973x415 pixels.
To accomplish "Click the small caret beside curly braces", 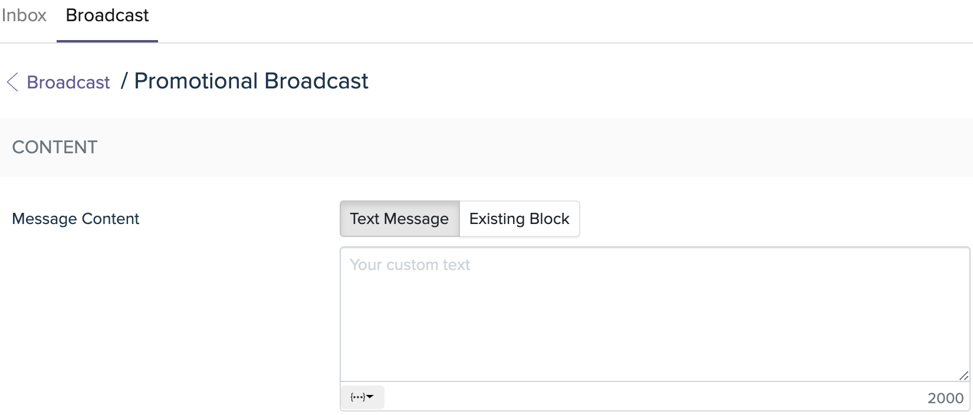I will click(370, 397).
